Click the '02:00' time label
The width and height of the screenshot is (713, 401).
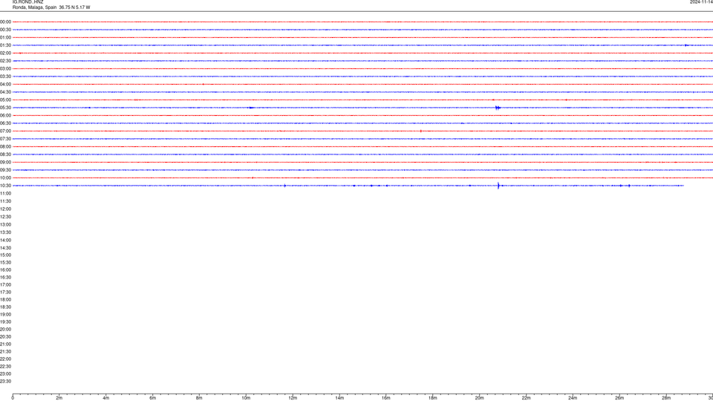pyautogui.click(x=5, y=53)
